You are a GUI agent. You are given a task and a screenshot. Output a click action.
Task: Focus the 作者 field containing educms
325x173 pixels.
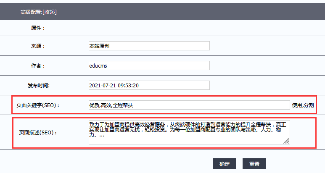(x=149, y=66)
